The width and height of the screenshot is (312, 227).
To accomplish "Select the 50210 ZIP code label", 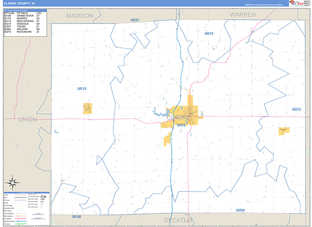I will [209, 33].
